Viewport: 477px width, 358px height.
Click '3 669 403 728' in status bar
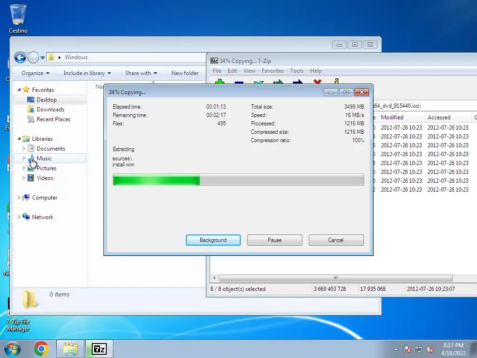coord(330,289)
